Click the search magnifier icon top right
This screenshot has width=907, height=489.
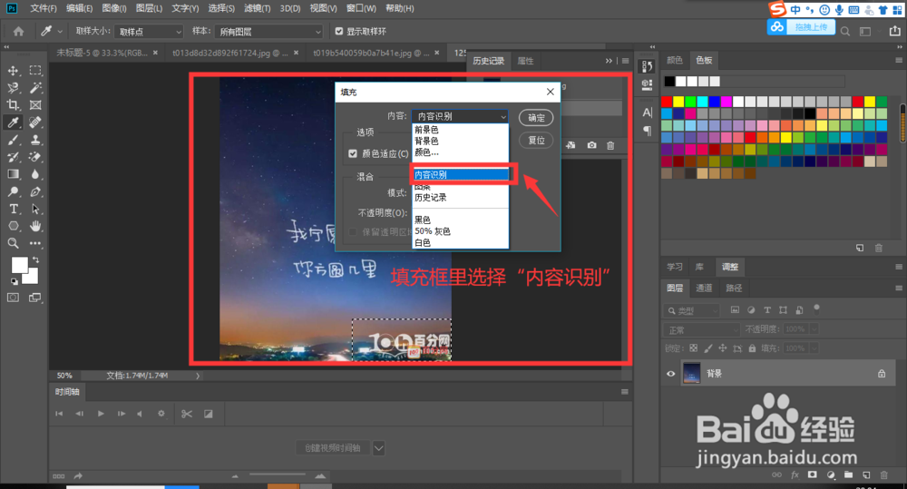(x=845, y=32)
